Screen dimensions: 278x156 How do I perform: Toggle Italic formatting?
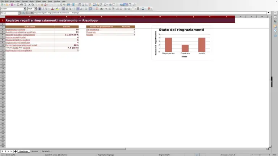(43, 9)
